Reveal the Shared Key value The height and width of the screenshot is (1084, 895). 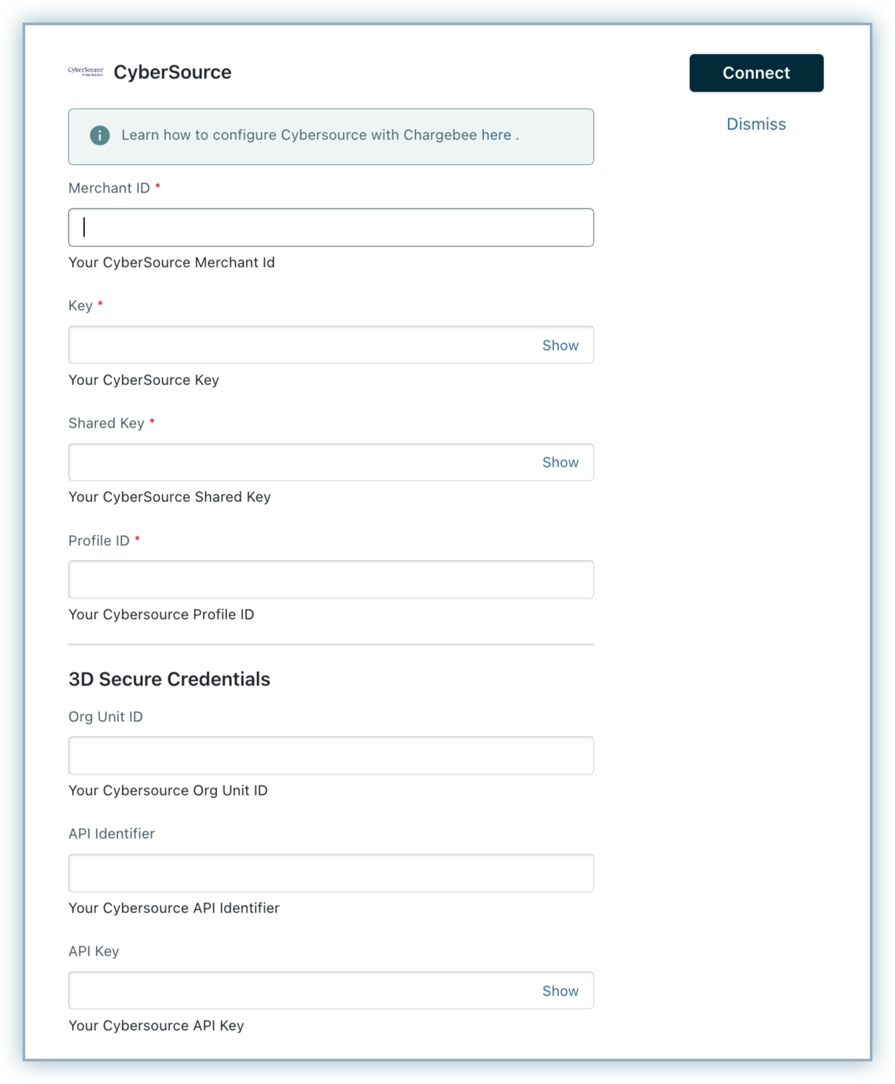pyautogui.click(x=560, y=462)
